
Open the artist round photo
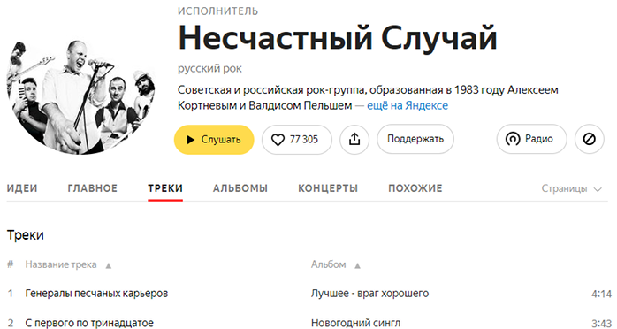[80, 96]
